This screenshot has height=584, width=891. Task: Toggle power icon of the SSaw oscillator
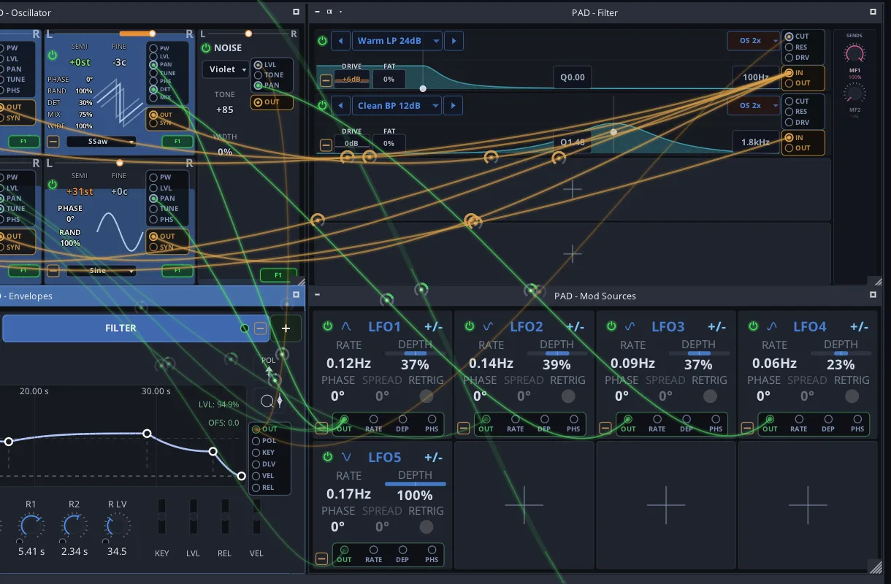[53, 55]
